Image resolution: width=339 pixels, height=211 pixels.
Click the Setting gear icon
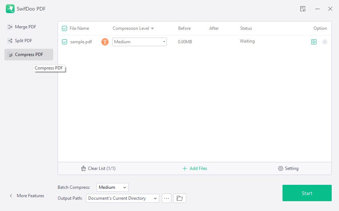(280, 168)
